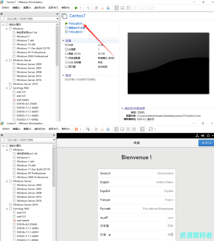Collapse Synology NAS node in lower library tree
The width and height of the screenshot is (214, 241).
7,209
